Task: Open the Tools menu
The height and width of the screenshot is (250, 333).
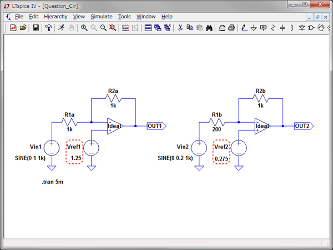Action: [124, 17]
